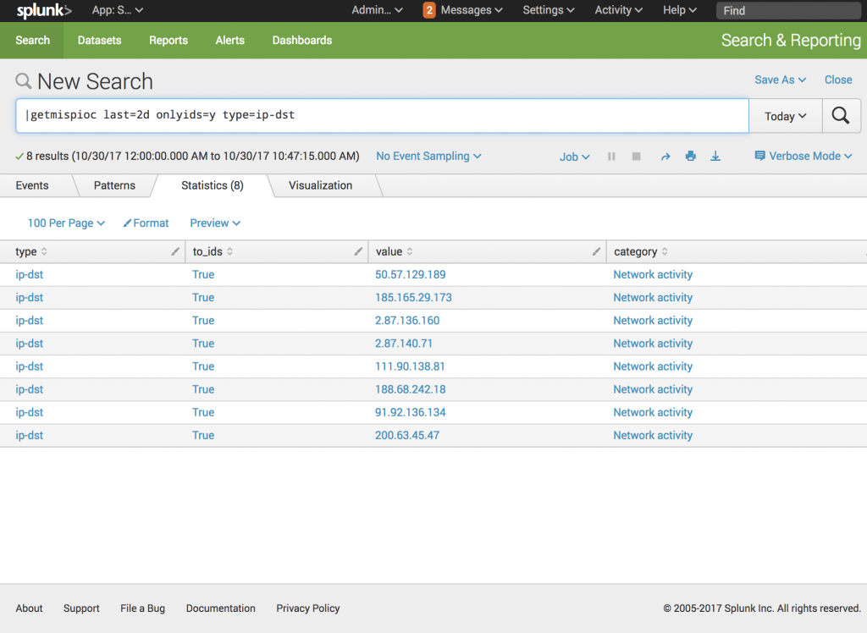Image resolution: width=867 pixels, height=633 pixels.
Task: Open the Documentation footer link
Action: (x=220, y=608)
